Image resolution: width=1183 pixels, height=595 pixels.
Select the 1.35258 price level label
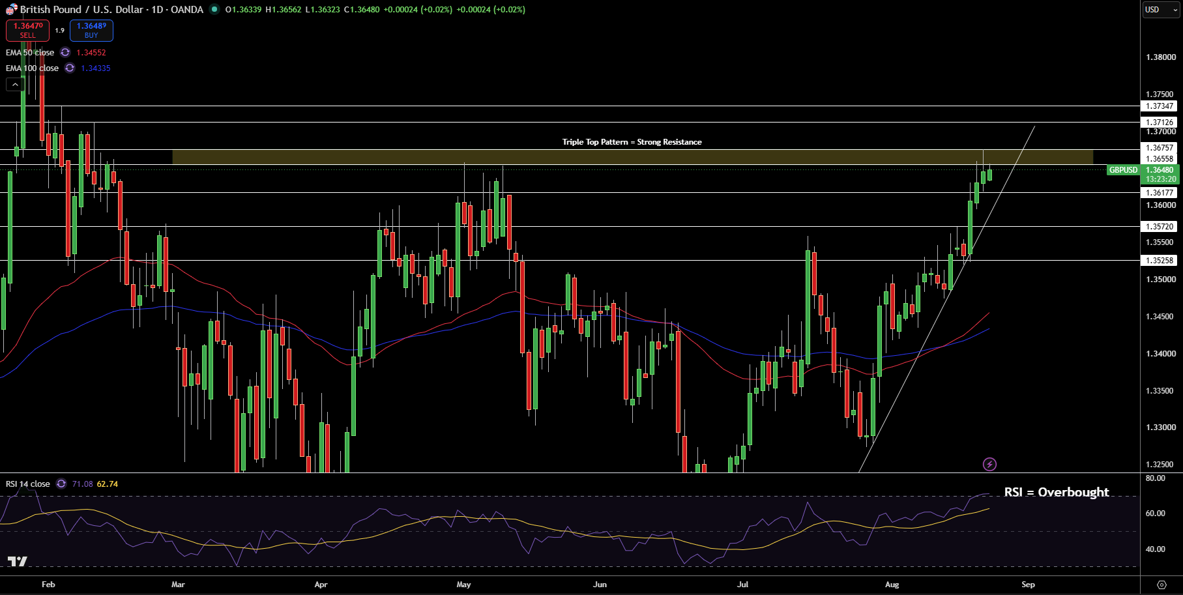1160,261
